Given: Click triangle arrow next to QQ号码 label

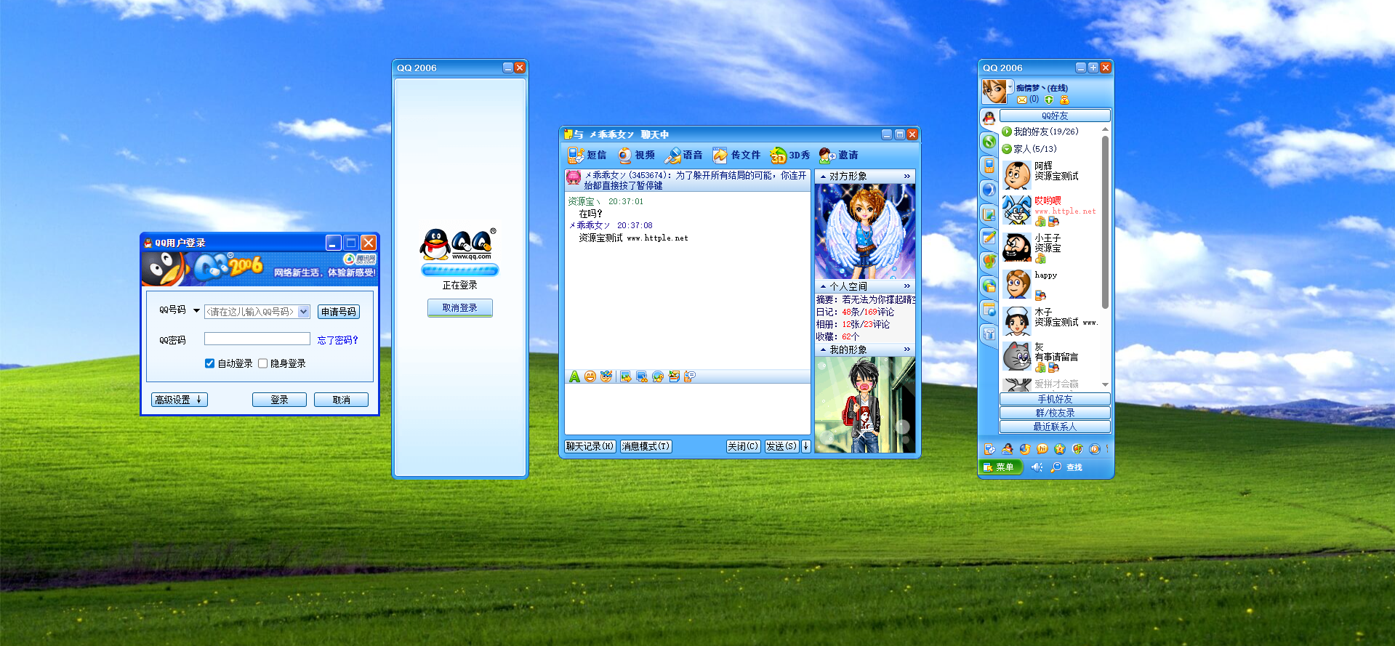Looking at the screenshot, I should [196, 310].
